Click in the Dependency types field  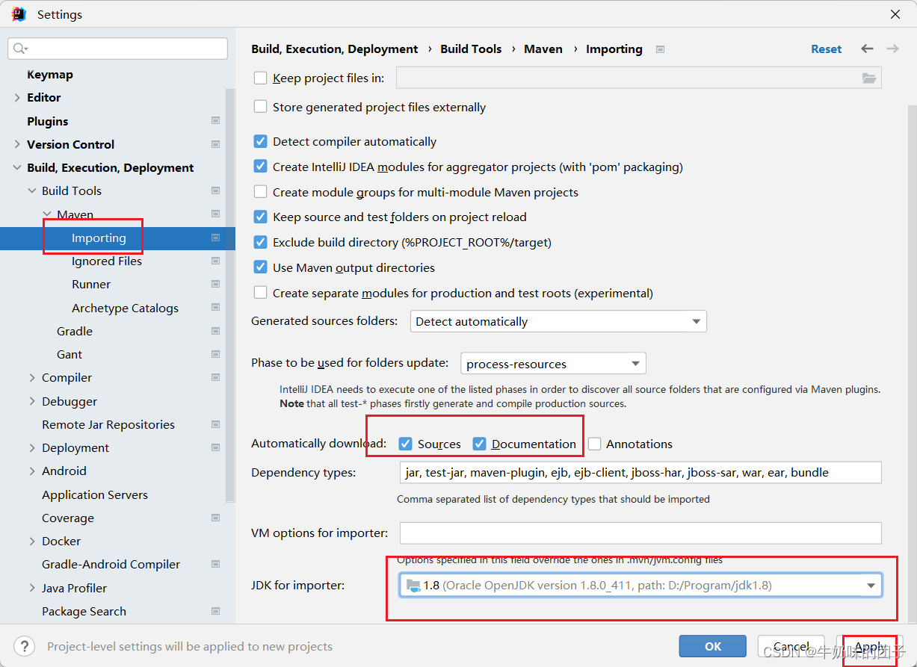(640, 472)
